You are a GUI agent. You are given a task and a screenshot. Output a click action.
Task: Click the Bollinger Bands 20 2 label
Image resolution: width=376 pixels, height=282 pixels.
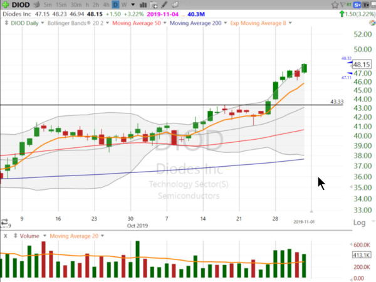(75, 23)
